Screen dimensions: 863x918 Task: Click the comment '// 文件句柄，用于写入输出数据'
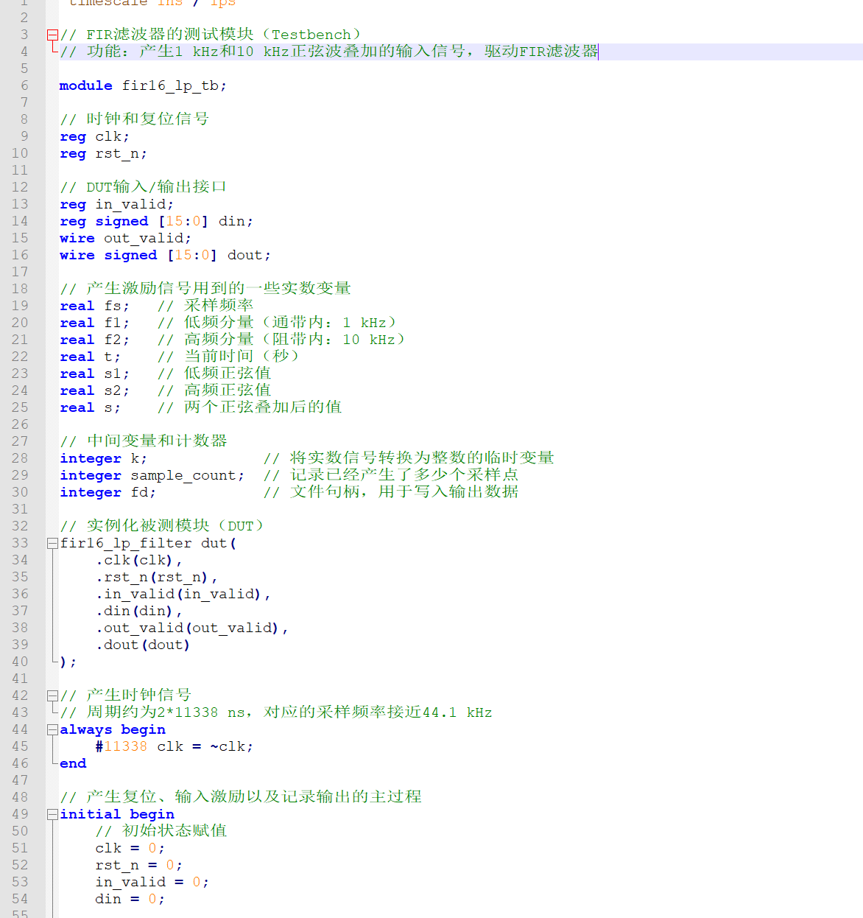tap(391, 491)
